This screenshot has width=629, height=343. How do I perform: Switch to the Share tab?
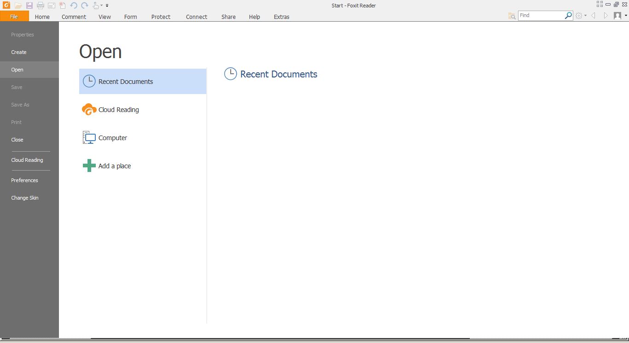point(228,17)
